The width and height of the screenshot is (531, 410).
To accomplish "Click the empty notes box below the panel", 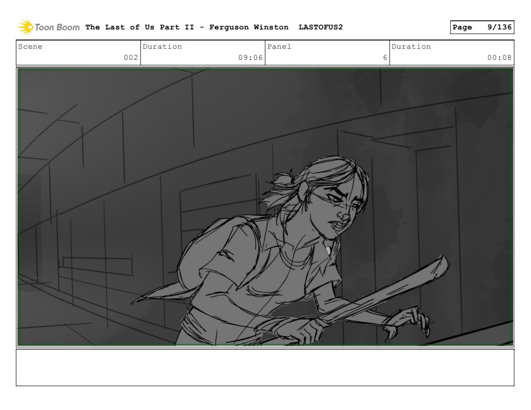I will click(x=265, y=368).
